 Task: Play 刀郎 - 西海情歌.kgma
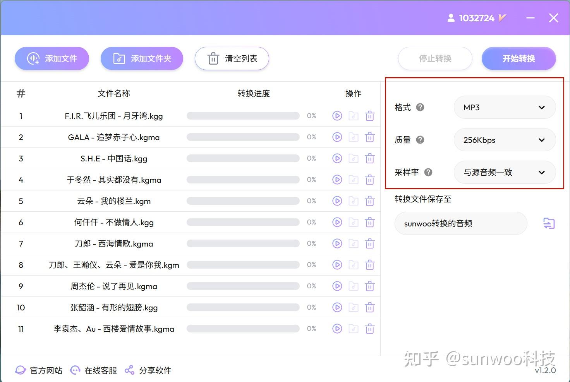(337, 243)
